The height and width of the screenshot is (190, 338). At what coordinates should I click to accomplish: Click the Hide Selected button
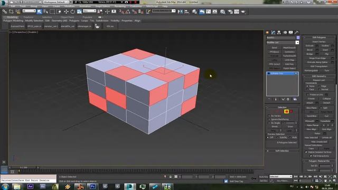pyautogui.click(x=311, y=137)
